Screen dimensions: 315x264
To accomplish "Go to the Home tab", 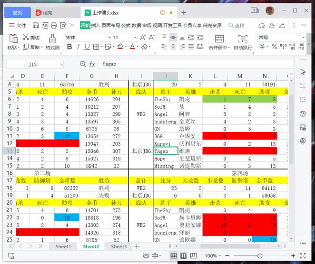I will click(18, 13).
